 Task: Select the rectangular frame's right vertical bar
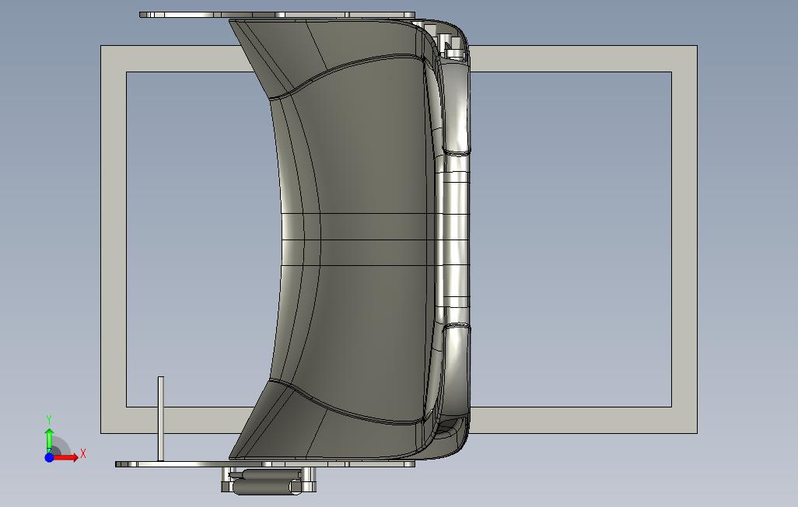click(x=684, y=240)
